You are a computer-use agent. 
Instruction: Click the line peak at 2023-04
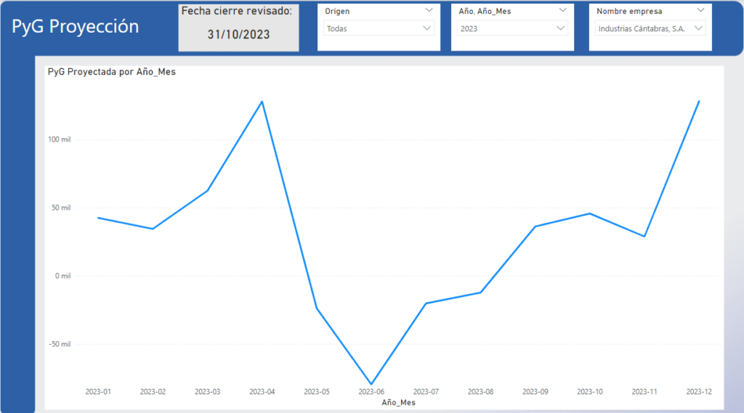262,101
